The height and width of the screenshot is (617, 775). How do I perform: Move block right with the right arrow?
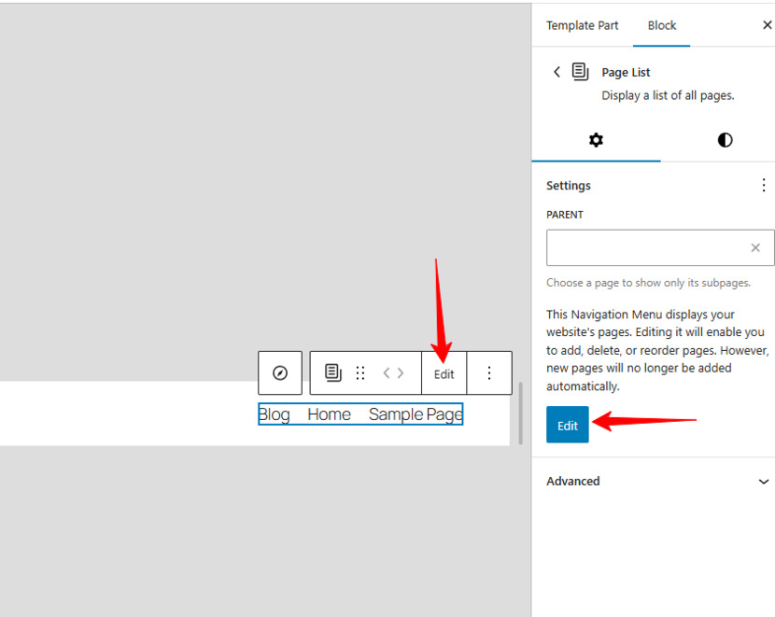pos(401,373)
